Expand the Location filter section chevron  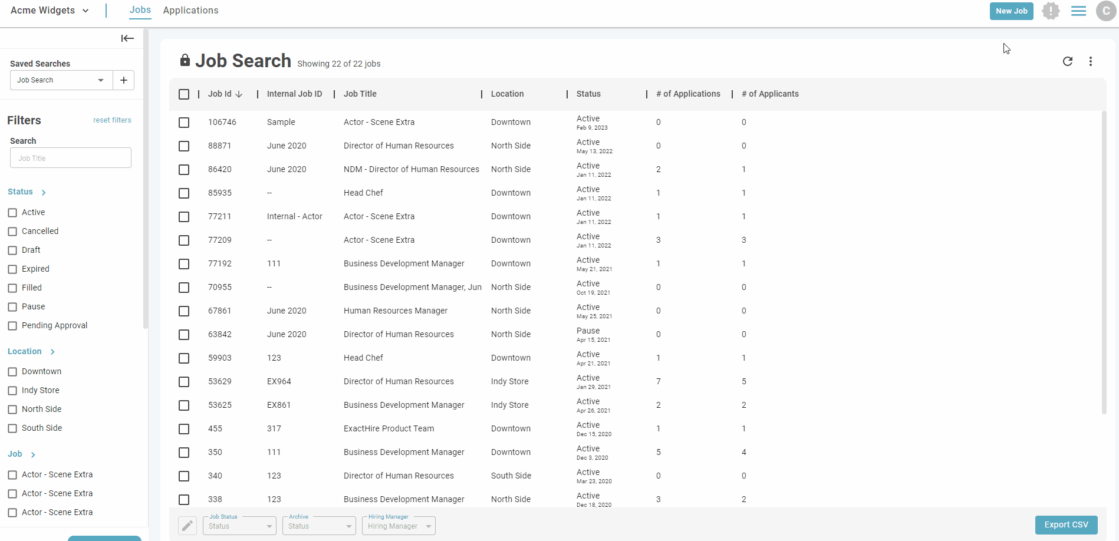coord(52,352)
